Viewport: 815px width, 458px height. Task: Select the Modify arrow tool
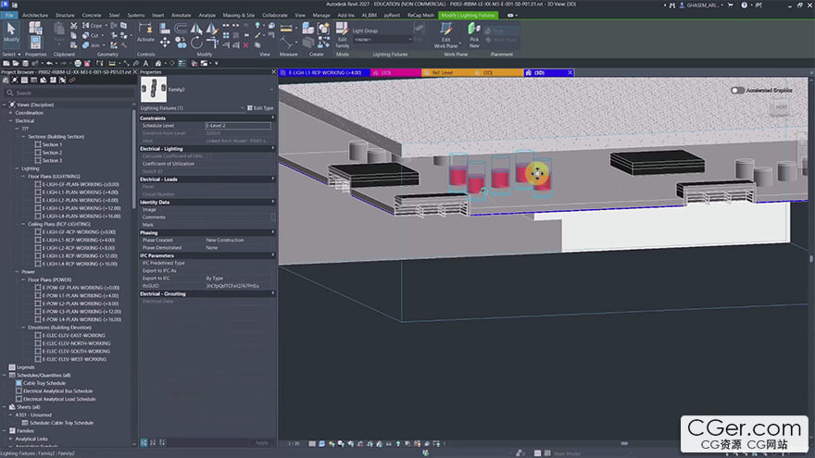click(11, 31)
